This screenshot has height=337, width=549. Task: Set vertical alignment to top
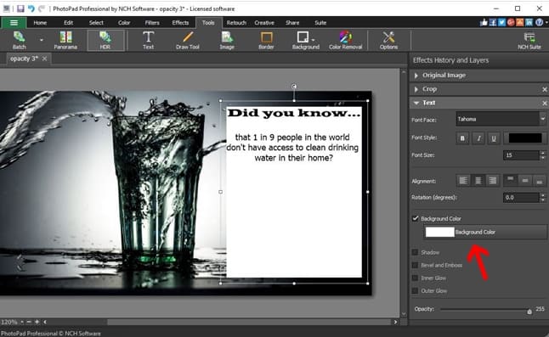tap(510, 180)
